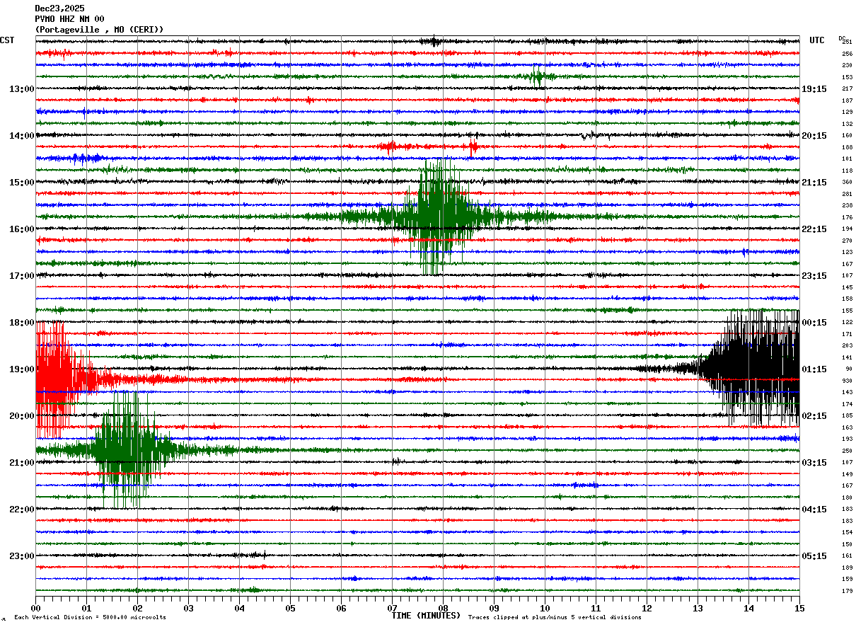This screenshot has width=856, height=627.
Task: Click minute 04 on the time axis
Action: coord(239,608)
